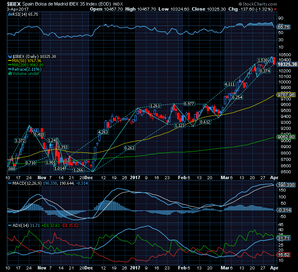This screenshot has width=298, height=272.
Task: Click the -DI 15.52 legend value
Action: (x=71, y=226)
